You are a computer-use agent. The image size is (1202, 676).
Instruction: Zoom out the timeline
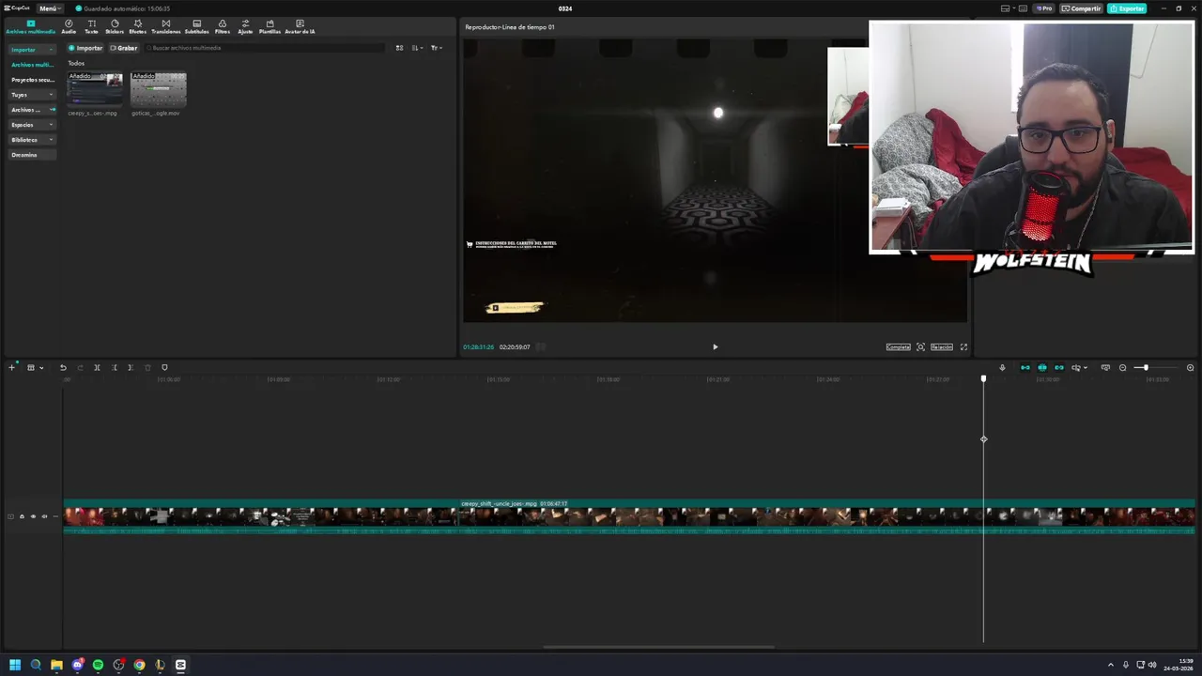[x=1122, y=367]
